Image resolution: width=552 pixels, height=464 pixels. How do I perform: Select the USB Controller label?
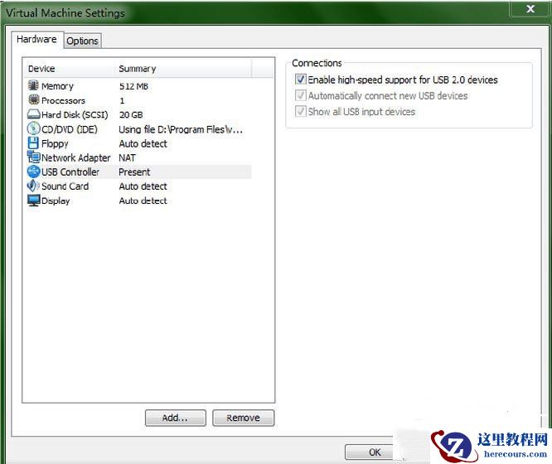[x=70, y=172]
